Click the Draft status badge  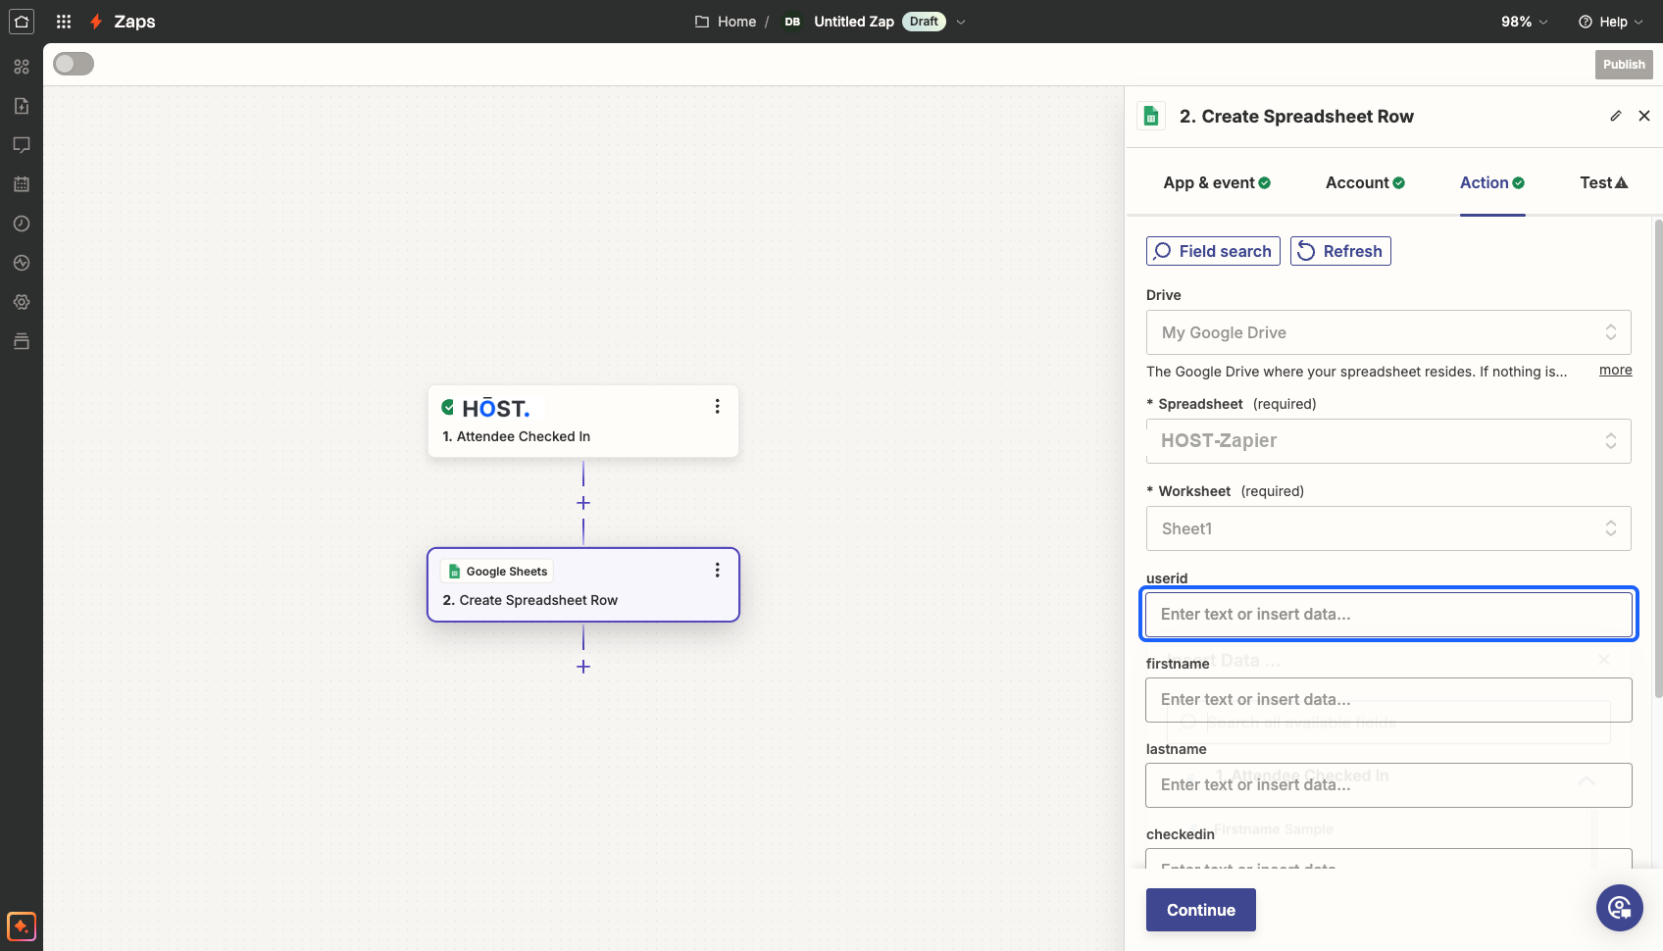(x=924, y=22)
